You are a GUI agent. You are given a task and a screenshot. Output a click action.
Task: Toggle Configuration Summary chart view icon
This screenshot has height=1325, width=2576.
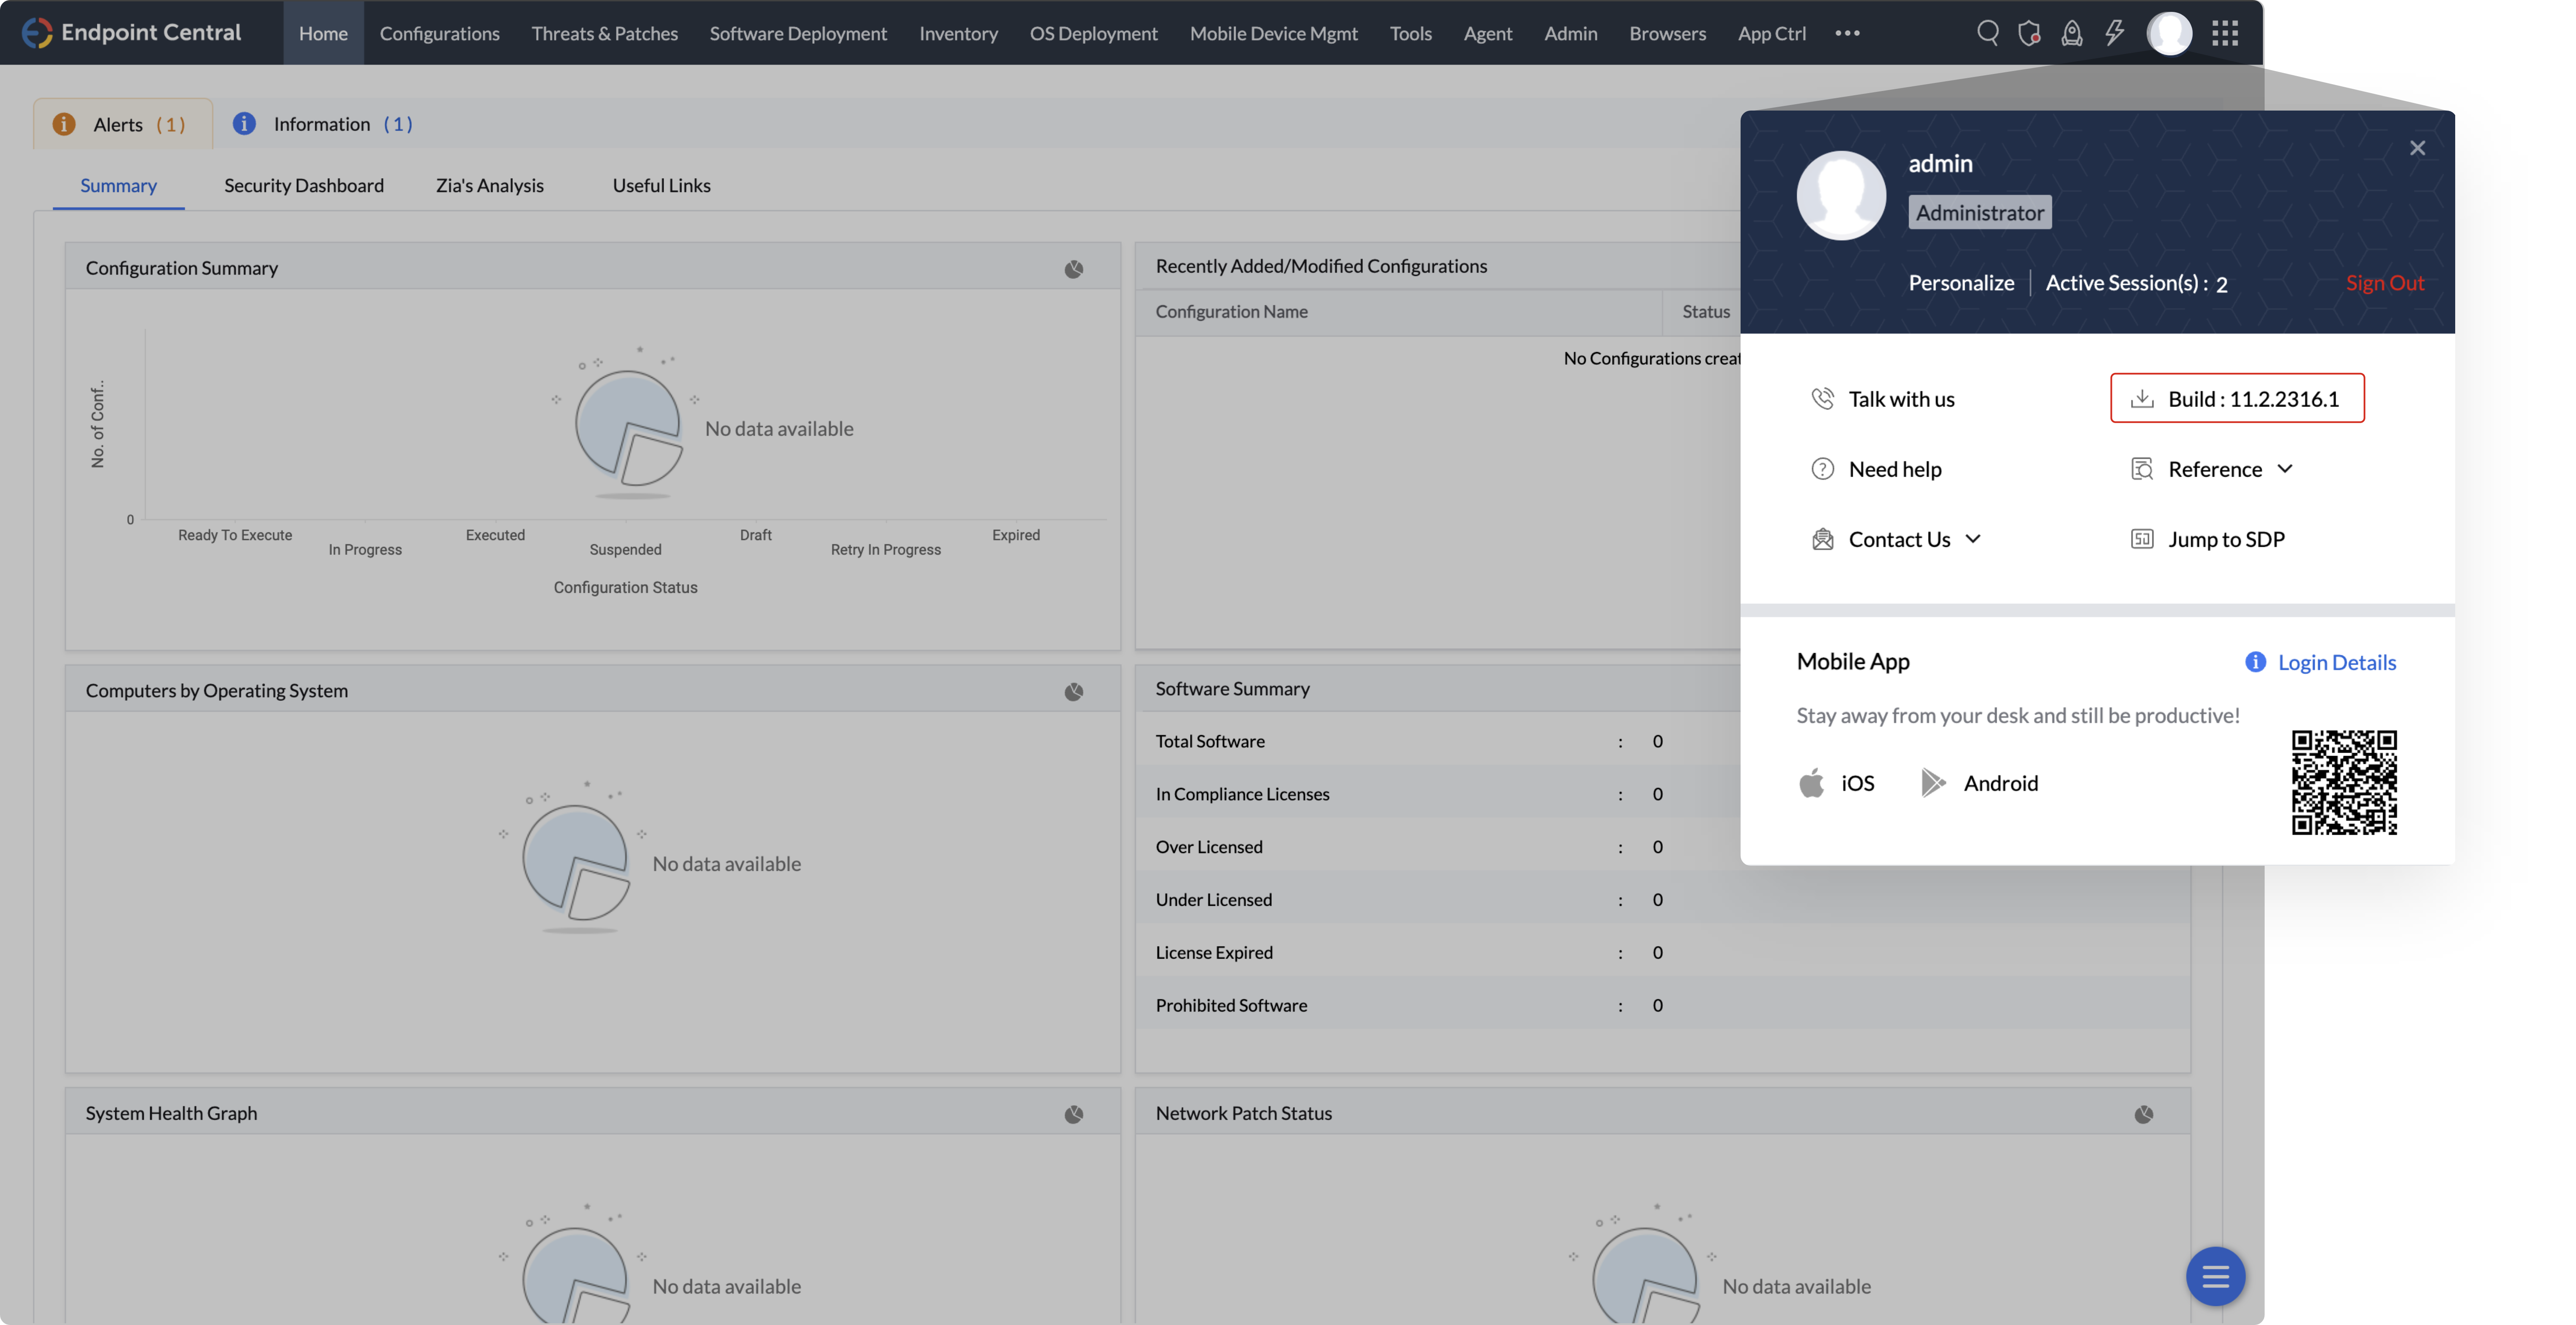(1073, 269)
